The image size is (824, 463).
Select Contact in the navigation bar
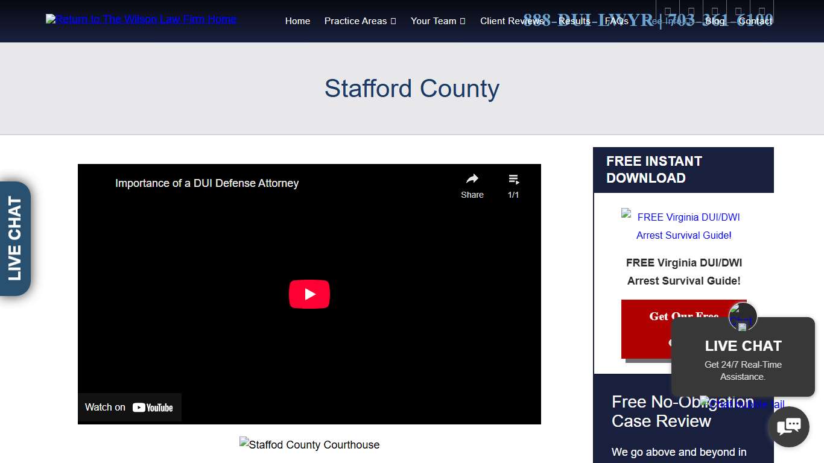point(755,20)
